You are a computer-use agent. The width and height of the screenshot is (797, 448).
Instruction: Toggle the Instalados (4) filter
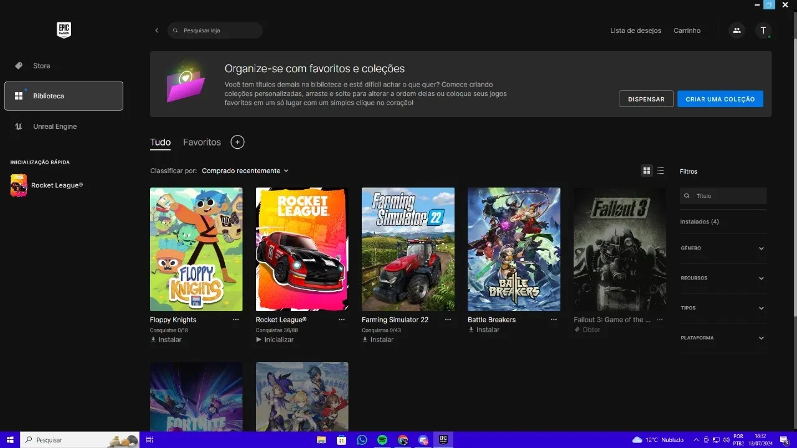point(699,222)
